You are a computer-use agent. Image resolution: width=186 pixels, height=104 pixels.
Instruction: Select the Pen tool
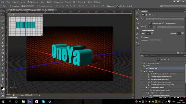click(x=3, y=64)
